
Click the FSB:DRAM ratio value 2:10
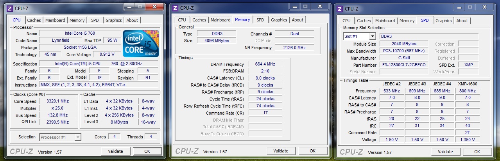tap(265, 71)
